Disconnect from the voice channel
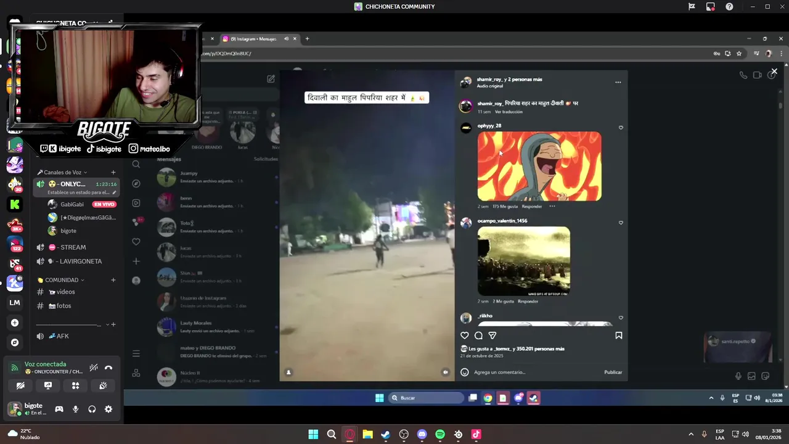 108,368
